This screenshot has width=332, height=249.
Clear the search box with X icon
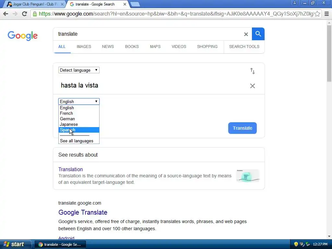coord(246,34)
